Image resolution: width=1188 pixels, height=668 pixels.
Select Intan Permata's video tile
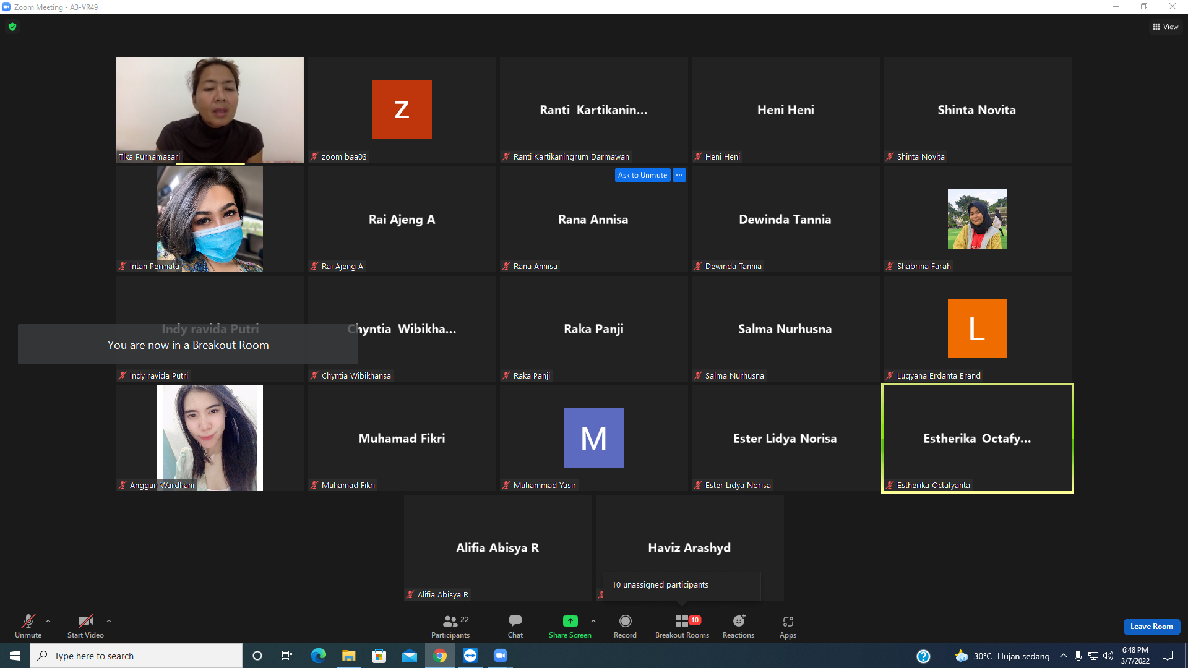point(210,219)
